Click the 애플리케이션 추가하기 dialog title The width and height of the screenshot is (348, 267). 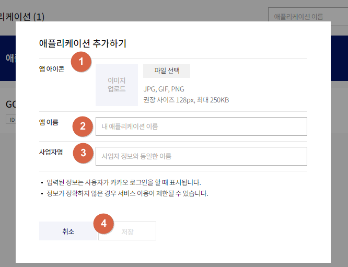point(83,43)
